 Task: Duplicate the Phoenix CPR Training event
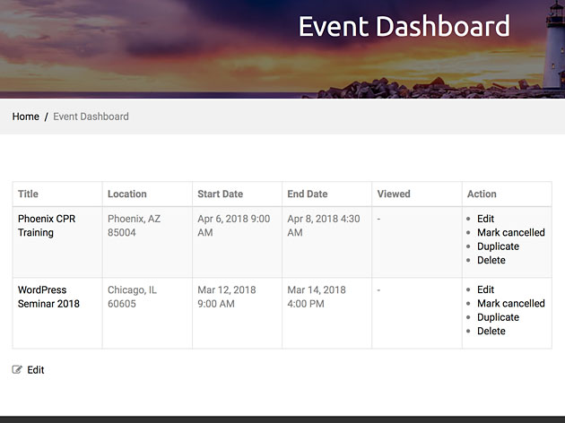[x=498, y=246]
